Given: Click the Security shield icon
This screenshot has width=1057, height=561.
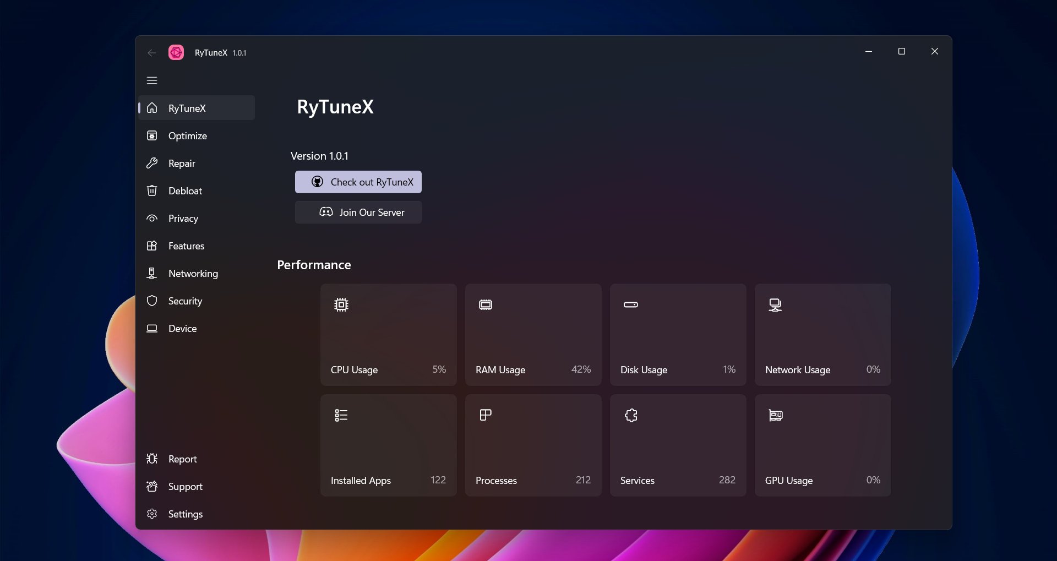Looking at the screenshot, I should click(152, 301).
